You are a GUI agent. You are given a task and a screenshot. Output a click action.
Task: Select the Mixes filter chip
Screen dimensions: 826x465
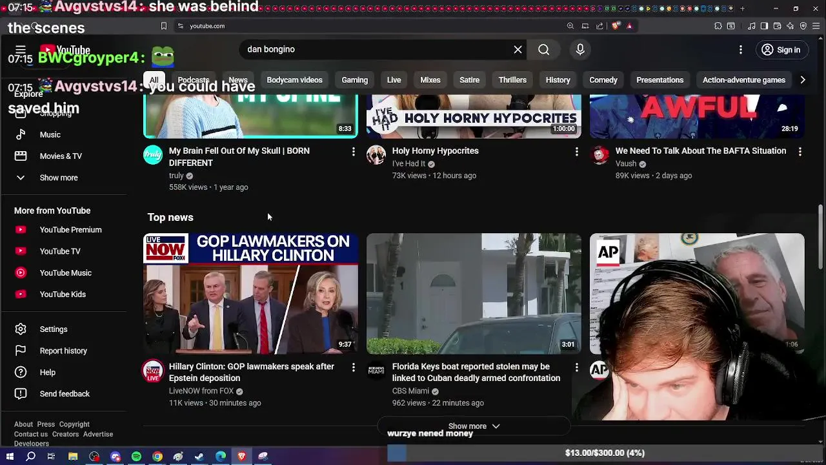coord(430,80)
